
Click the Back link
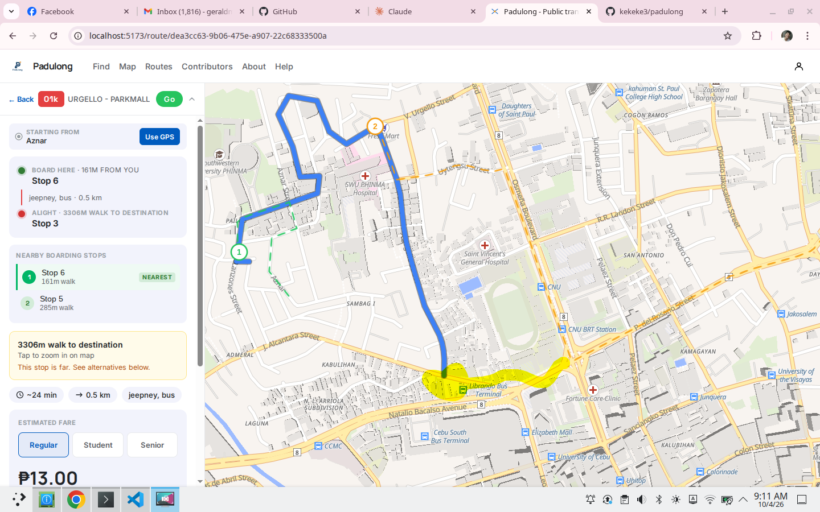[x=22, y=99]
